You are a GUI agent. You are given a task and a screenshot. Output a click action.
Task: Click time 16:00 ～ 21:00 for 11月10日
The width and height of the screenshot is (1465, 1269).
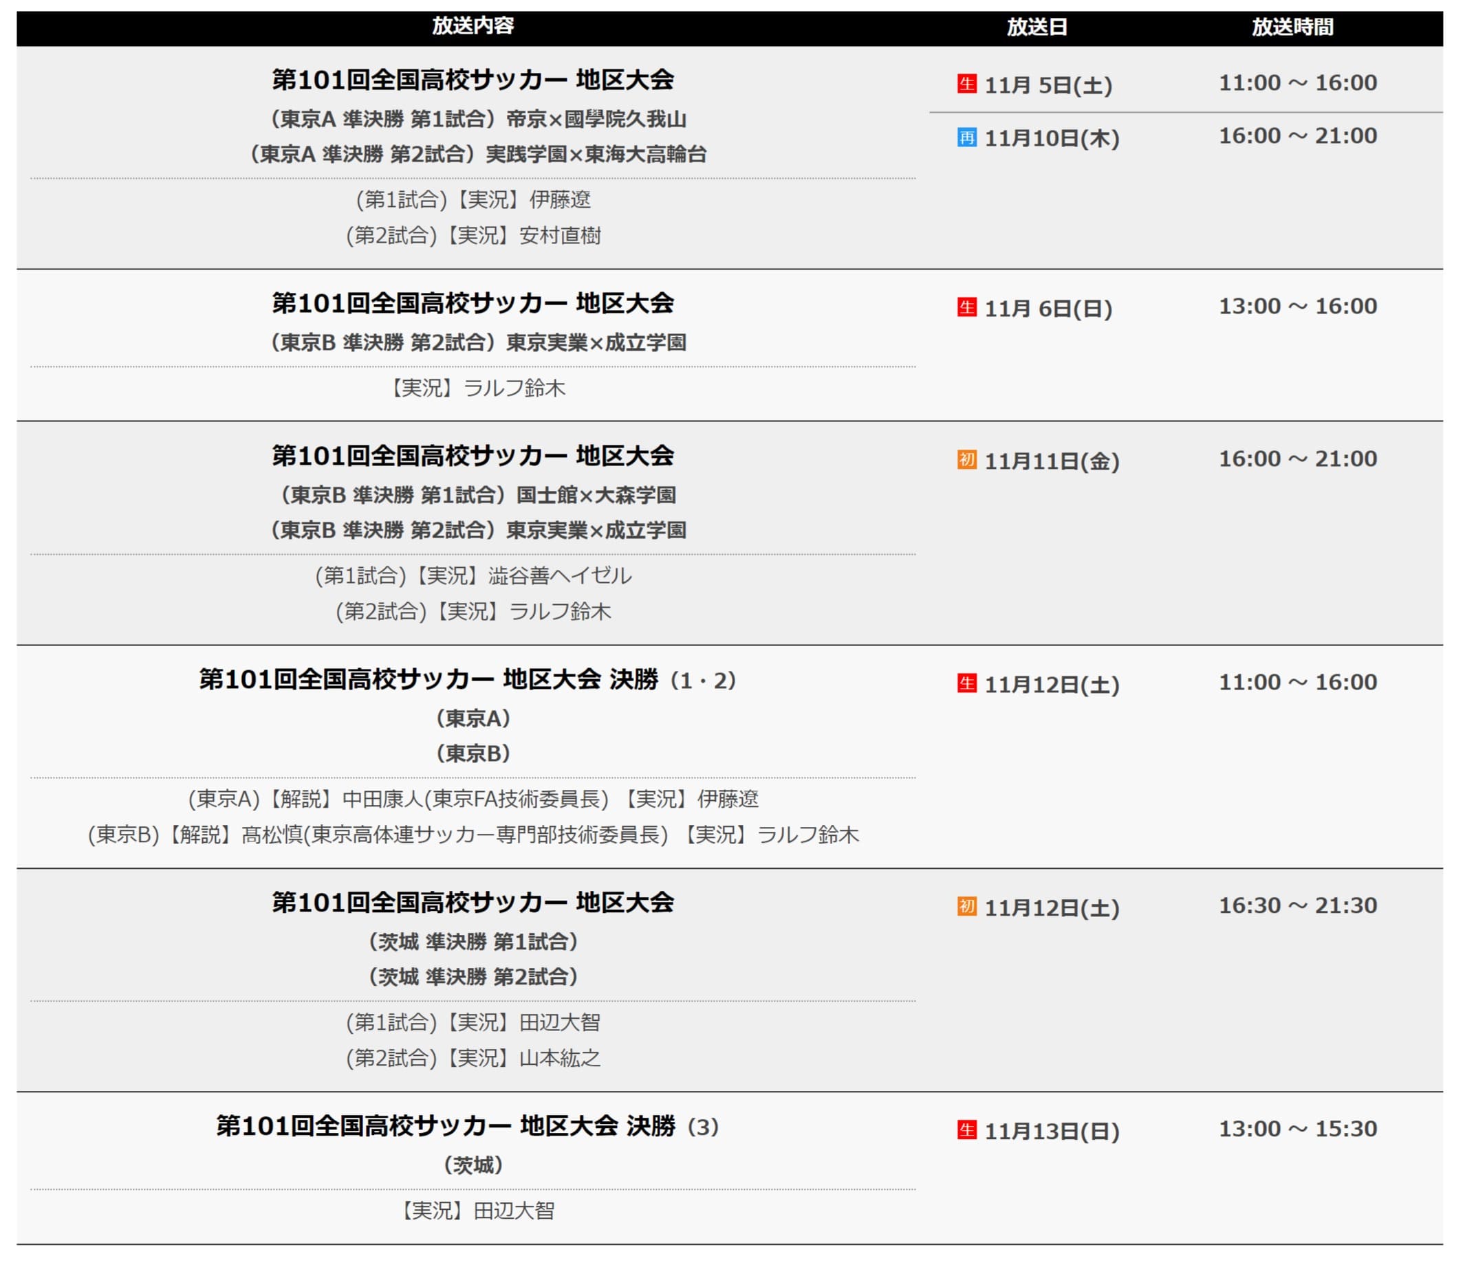1297,136
